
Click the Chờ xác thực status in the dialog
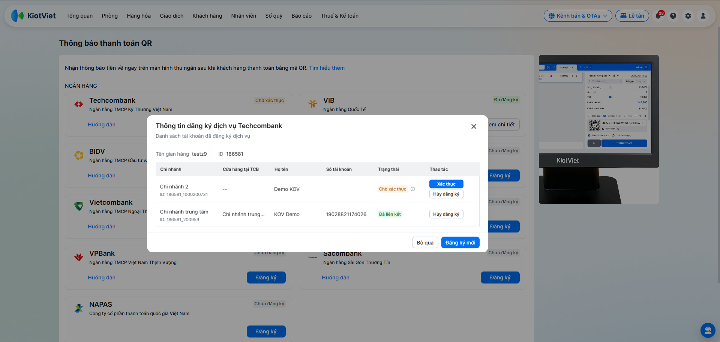(x=393, y=189)
